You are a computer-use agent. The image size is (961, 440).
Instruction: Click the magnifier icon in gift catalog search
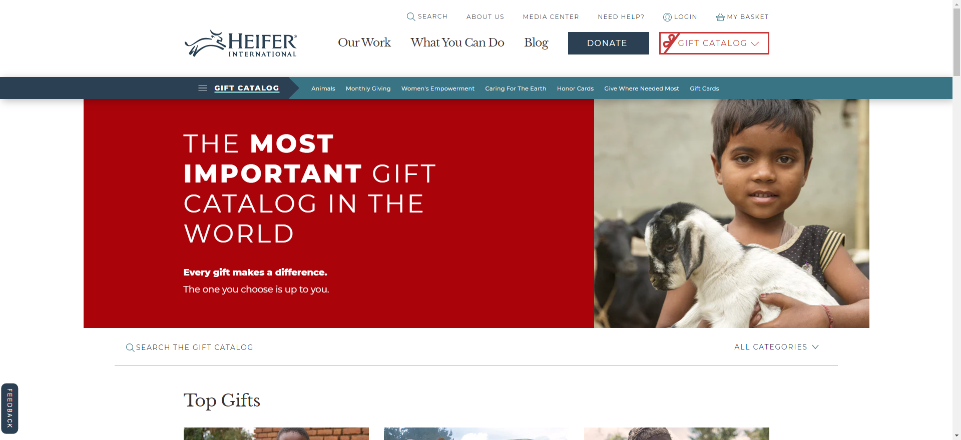130,347
